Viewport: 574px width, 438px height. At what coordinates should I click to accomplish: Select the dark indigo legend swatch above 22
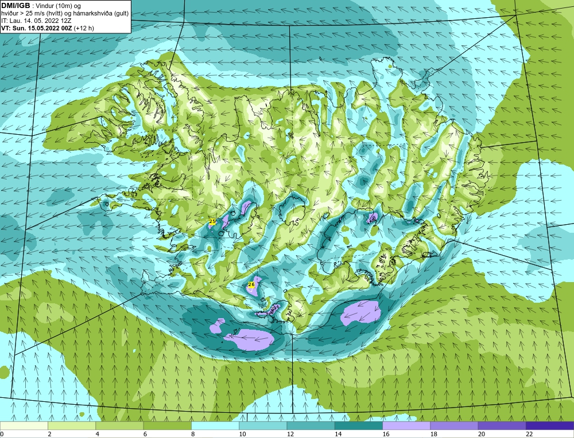click(x=550, y=425)
